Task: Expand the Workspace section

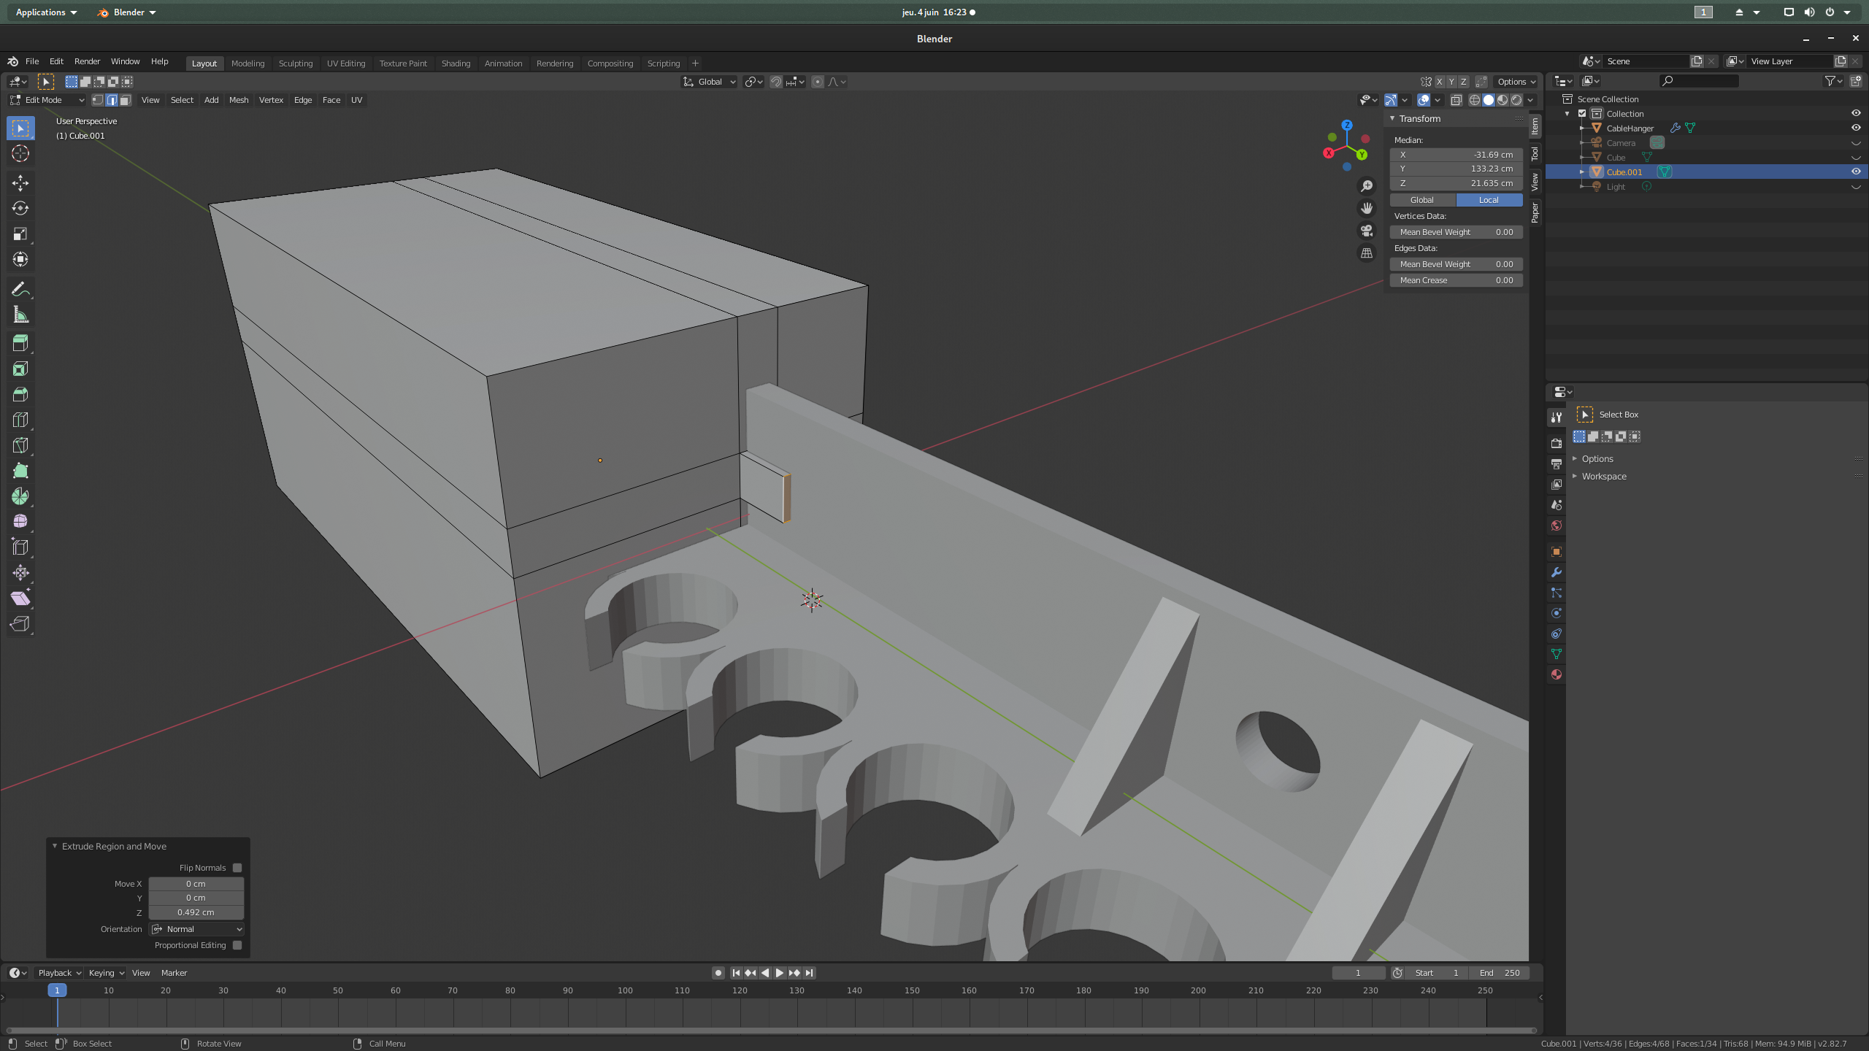Action: click(1603, 476)
